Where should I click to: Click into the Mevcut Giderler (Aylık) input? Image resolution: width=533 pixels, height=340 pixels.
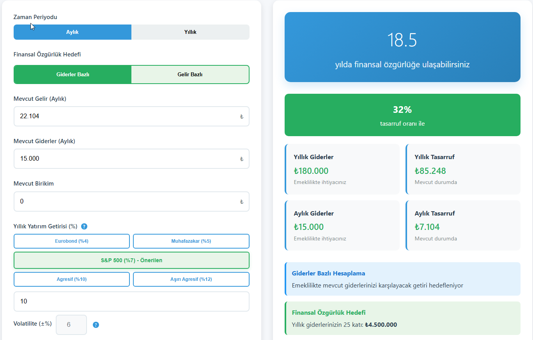pyautogui.click(x=125, y=159)
